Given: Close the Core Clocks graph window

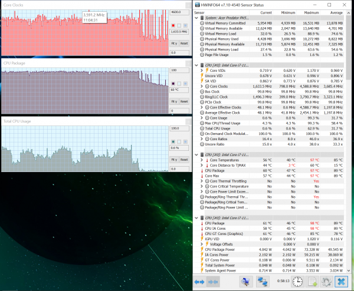Looking at the screenshot, I should coord(188,5).
